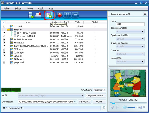The width and height of the screenshot is (149, 113).
Task: Click the file icon of tintin1.avi
Action: [12, 43]
